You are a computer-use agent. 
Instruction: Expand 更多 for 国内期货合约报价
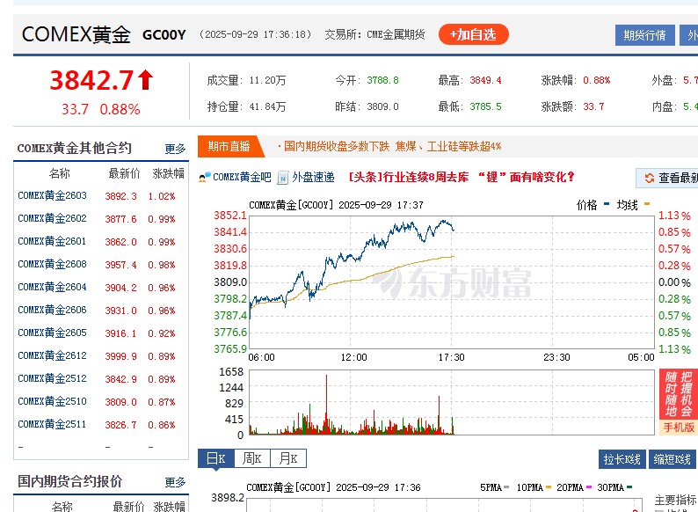click(x=175, y=482)
